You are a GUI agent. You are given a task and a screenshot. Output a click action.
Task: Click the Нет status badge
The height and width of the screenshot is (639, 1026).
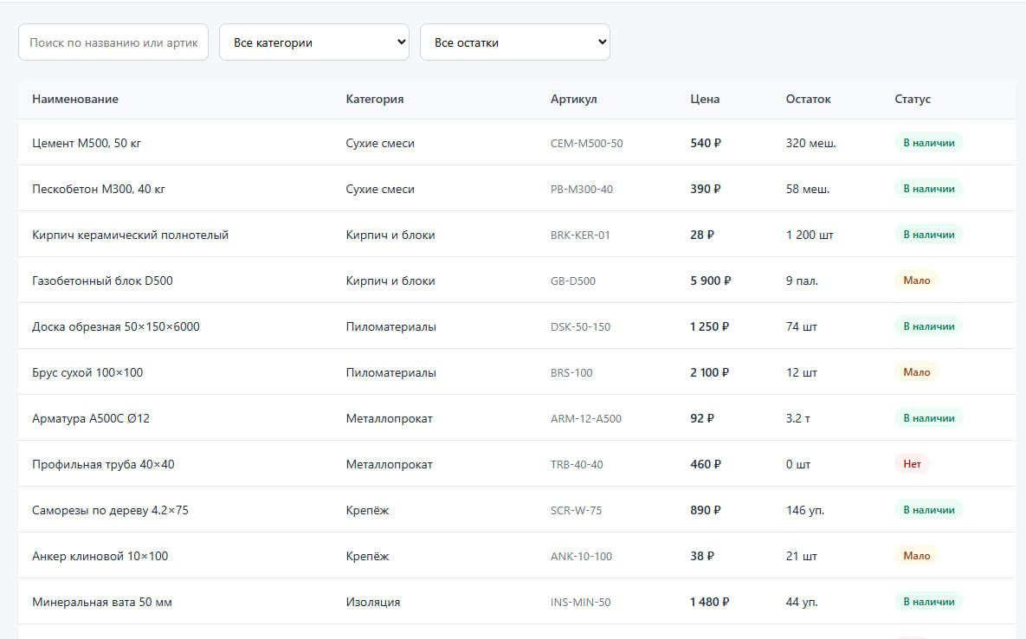912,464
